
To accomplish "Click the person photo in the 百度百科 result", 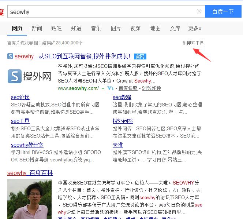I will (x=24, y=199).
